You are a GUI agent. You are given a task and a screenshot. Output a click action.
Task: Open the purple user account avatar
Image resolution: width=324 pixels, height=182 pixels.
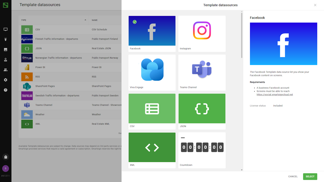(6, 168)
